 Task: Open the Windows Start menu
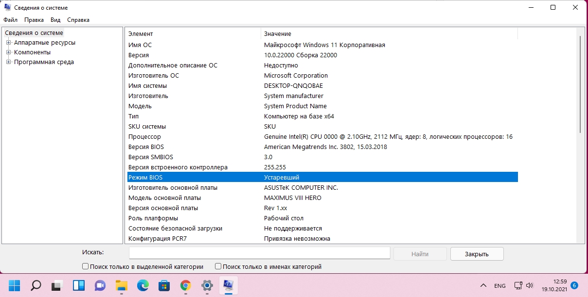click(15, 285)
